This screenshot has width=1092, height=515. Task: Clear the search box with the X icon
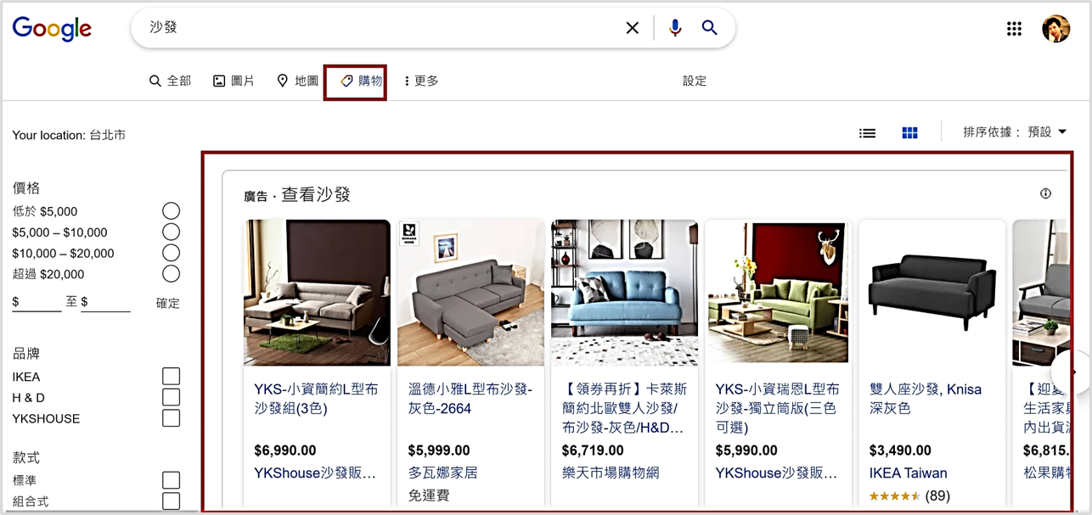(633, 28)
